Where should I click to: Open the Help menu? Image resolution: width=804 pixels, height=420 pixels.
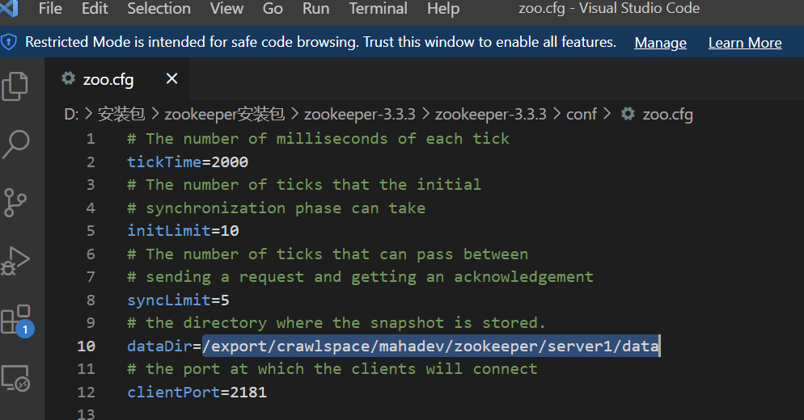[443, 8]
